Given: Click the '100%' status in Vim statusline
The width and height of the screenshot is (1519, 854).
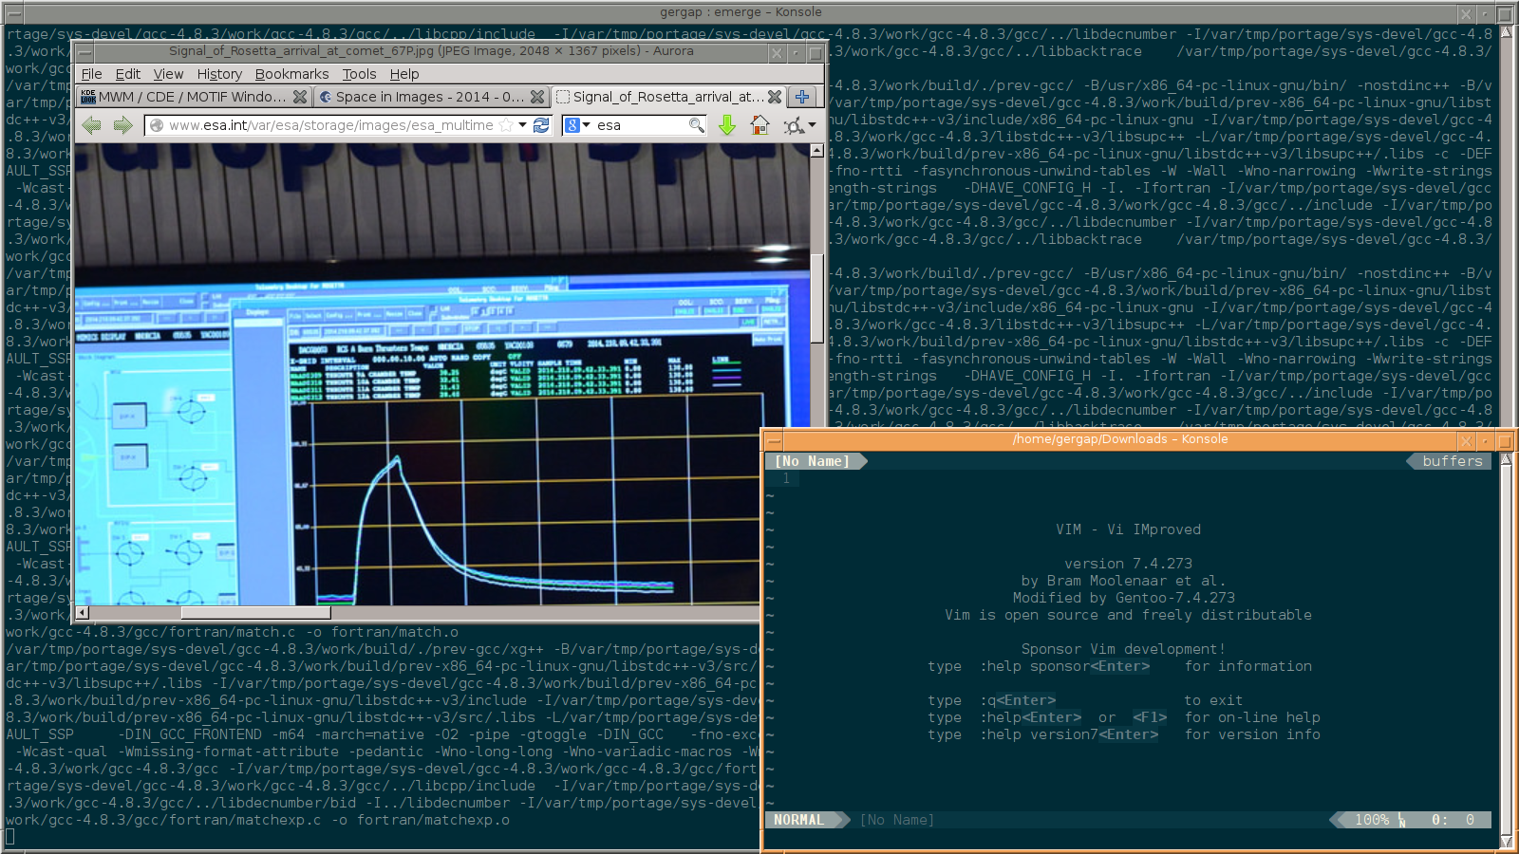Looking at the screenshot, I should pos(1372,820).
